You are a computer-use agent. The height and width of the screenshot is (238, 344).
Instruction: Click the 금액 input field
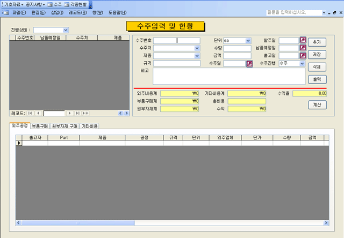click(237, 56)
